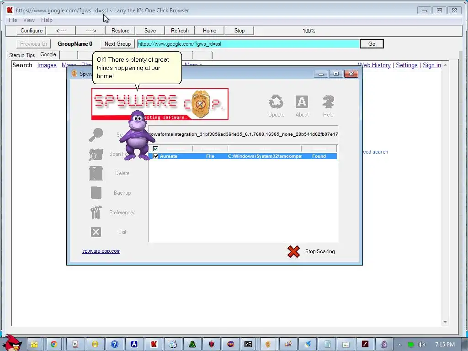Click the Spider-Man mask taskbar icon
Screen dimensions: 468x351
(x=211, y=345)
